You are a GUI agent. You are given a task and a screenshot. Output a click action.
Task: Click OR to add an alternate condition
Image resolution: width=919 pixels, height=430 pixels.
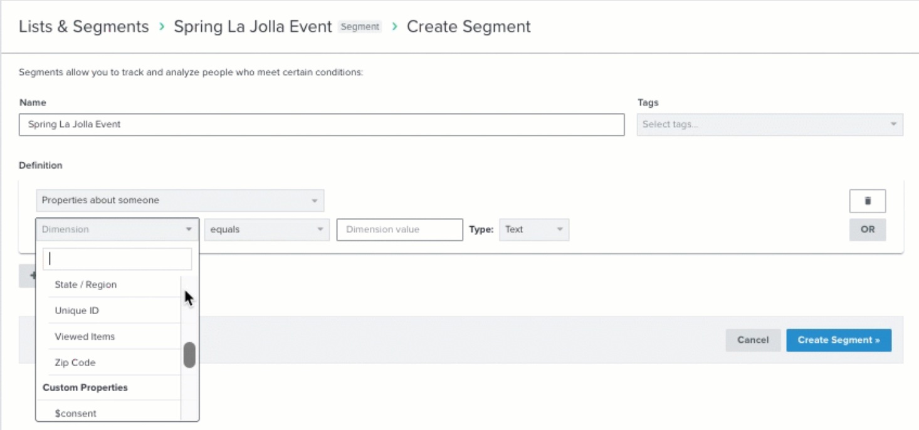868,229
